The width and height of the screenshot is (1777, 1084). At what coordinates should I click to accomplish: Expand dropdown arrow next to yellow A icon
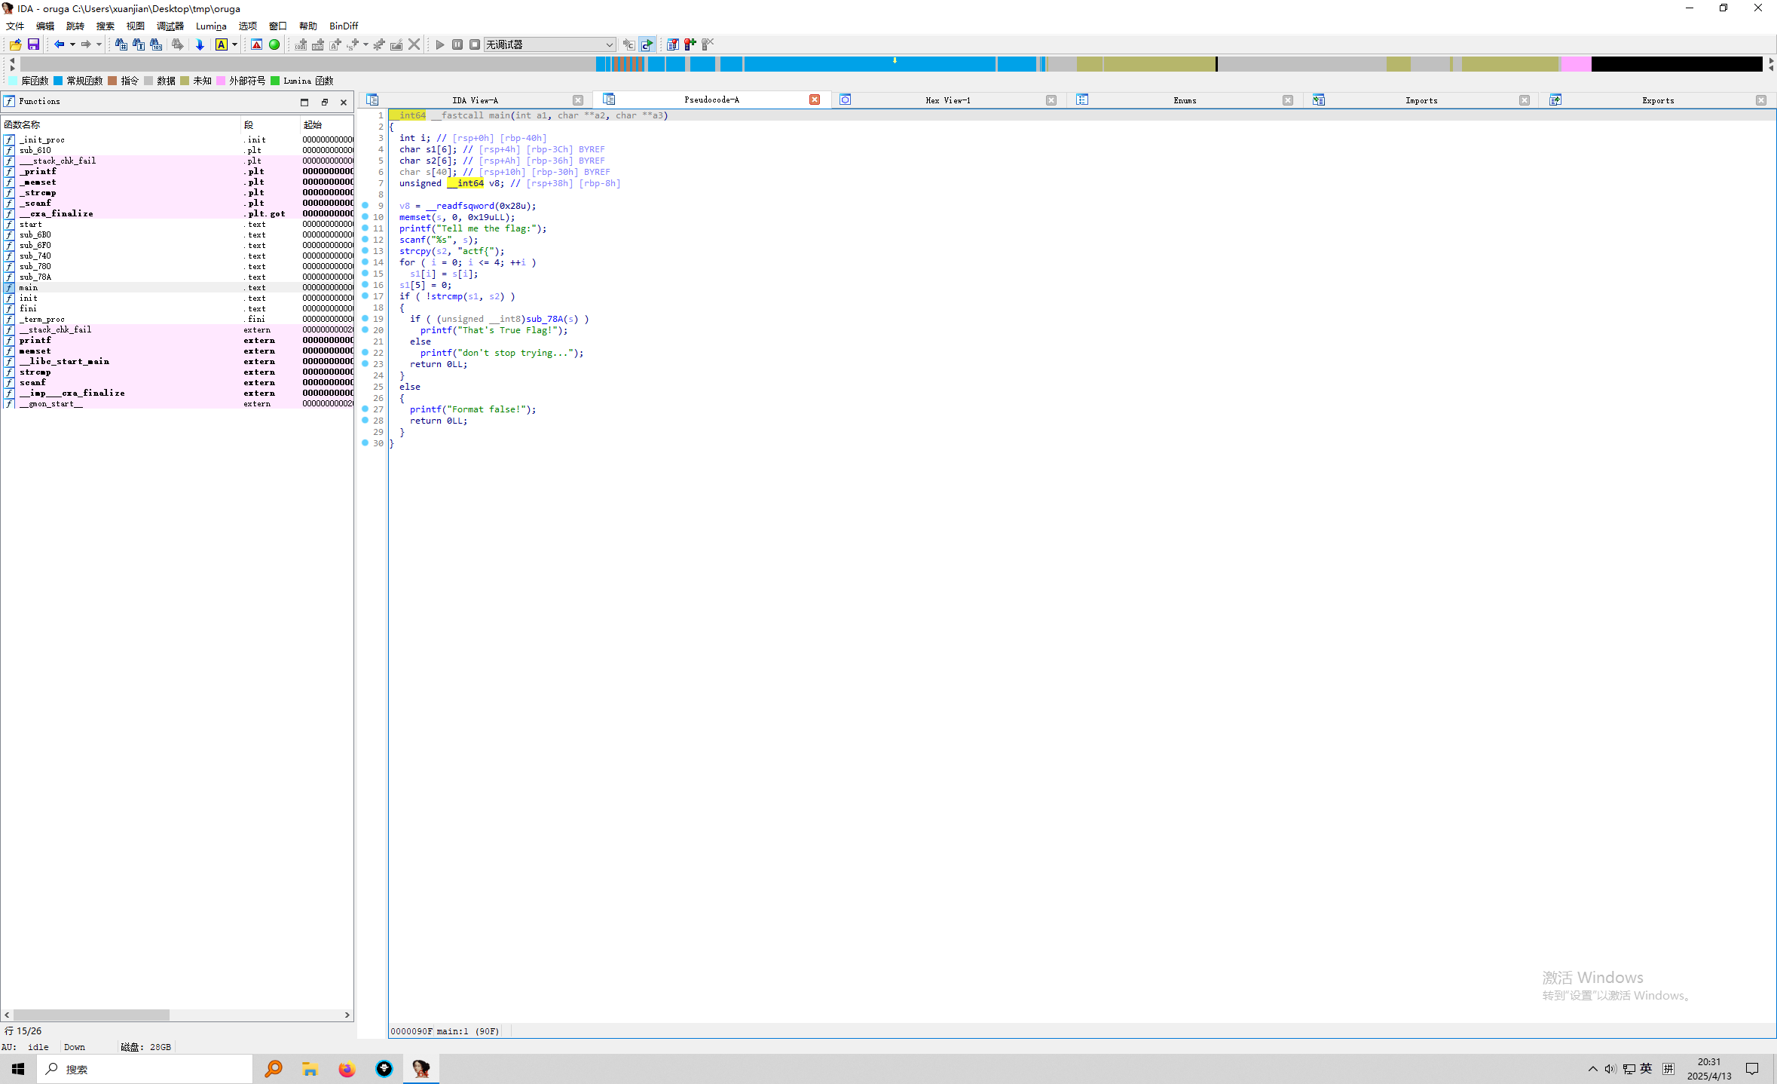[234, 44]
